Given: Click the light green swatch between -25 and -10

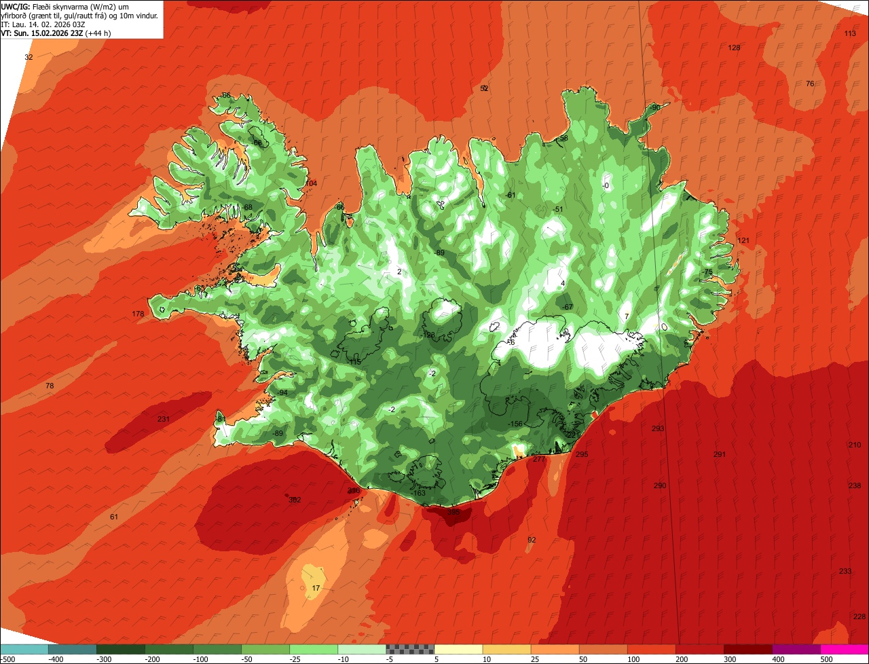Looking at the screenshot, I should [314, 649].
